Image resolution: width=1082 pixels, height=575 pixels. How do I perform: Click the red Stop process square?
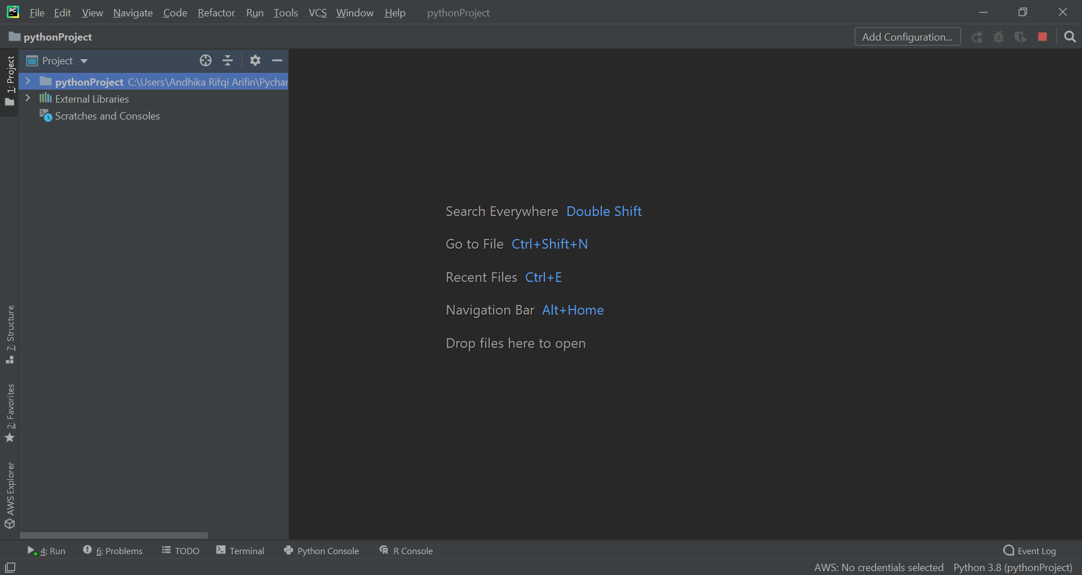coord(1042,37)
